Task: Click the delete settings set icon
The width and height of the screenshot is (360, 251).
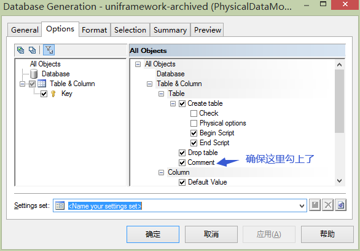Action: tap(328, 205)
